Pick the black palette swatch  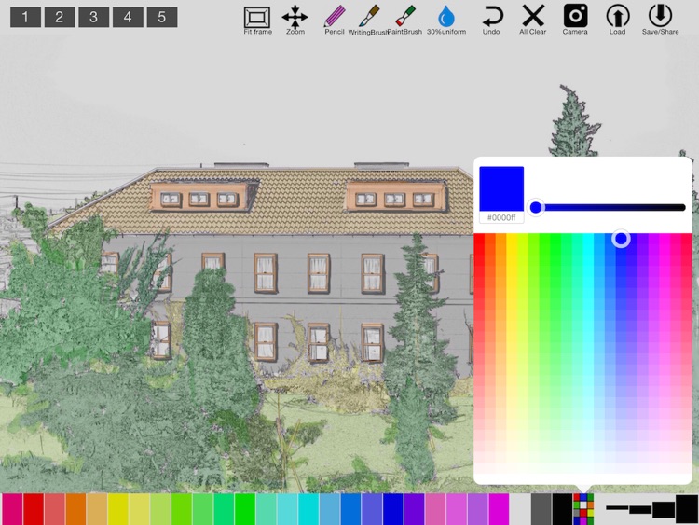coord(563,509)
